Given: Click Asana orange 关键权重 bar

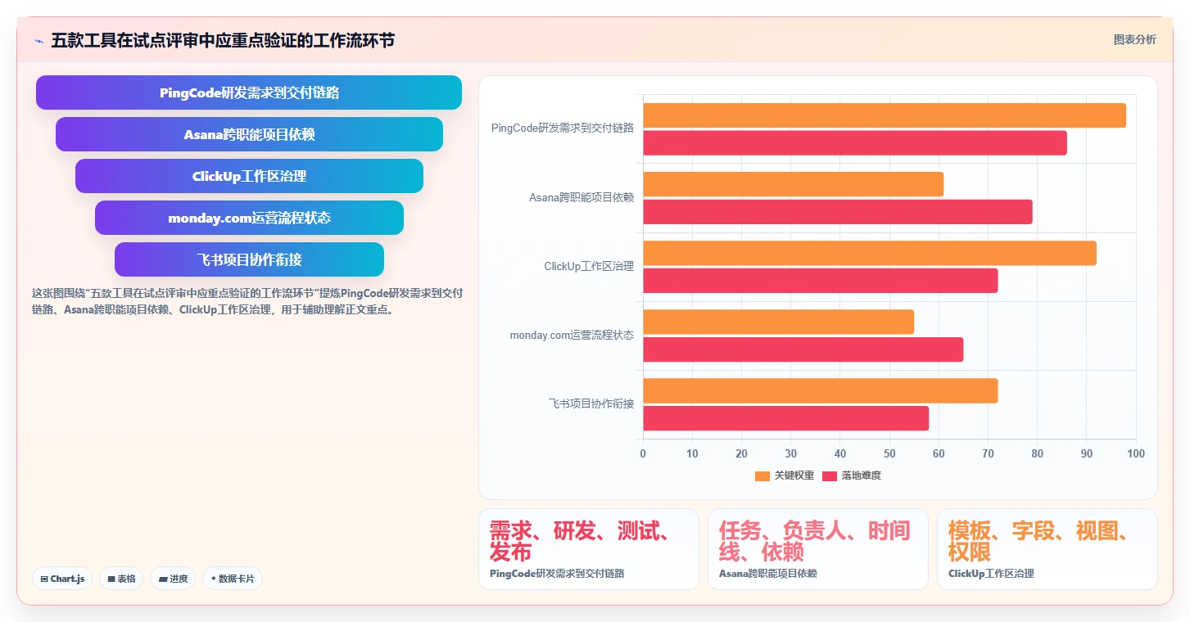Looking at the screenshot, I should coord(793,184).
